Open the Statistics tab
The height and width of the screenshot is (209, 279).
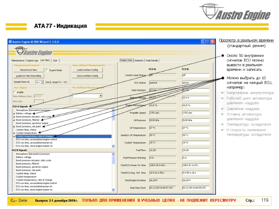pyautogui.click(x=139, y=61)
